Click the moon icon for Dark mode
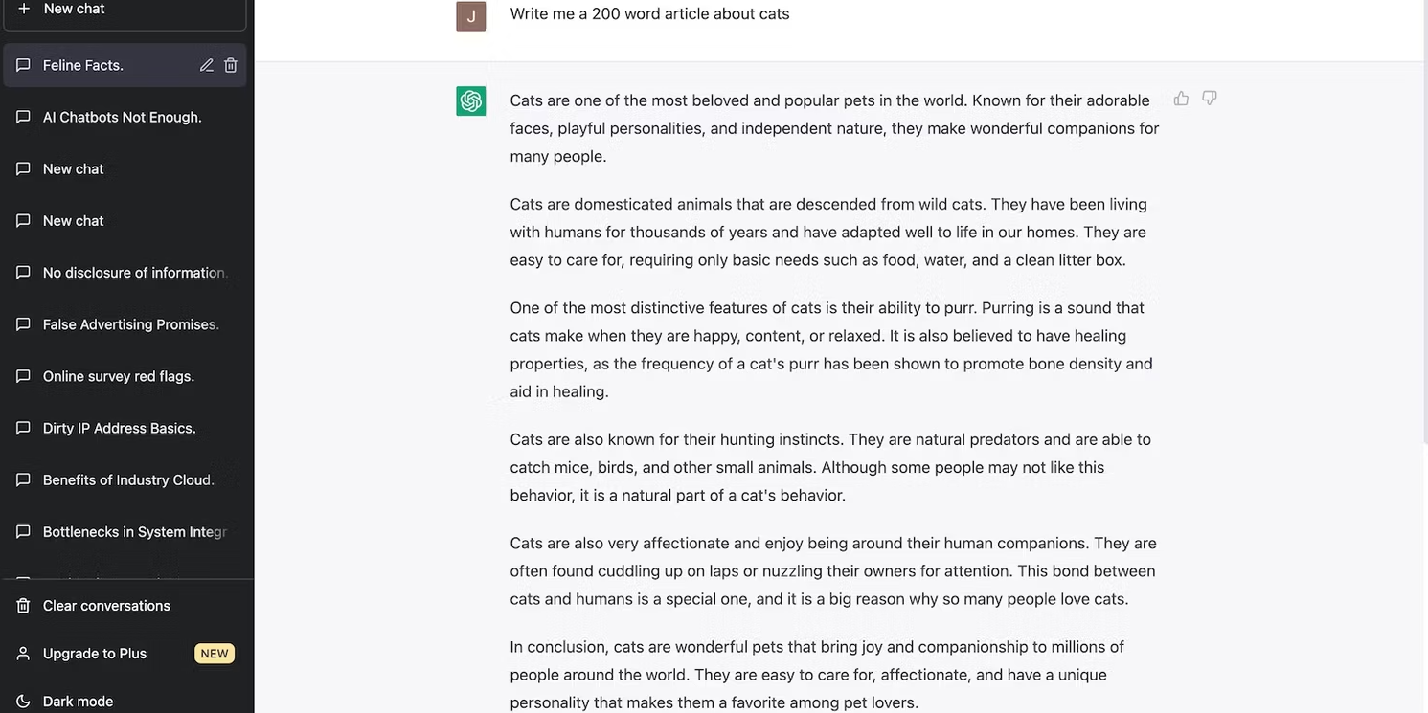This screenshot has height=713, width=1428. (24, 702)
